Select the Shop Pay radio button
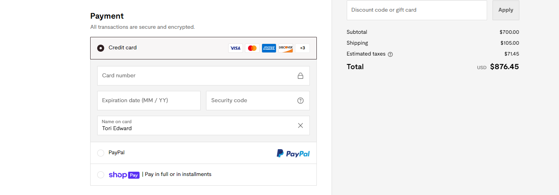Image resolution: width=559 pixels, height=195 pixels. click(x=101, y=175)
